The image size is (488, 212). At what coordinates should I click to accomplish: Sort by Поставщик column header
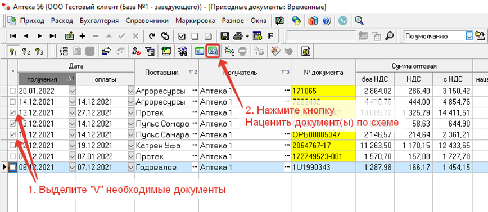(x=166, y=72)
